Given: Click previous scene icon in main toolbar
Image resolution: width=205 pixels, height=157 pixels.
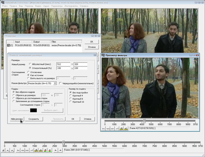Looking at the screenshot, I should [x=45, y=150].
